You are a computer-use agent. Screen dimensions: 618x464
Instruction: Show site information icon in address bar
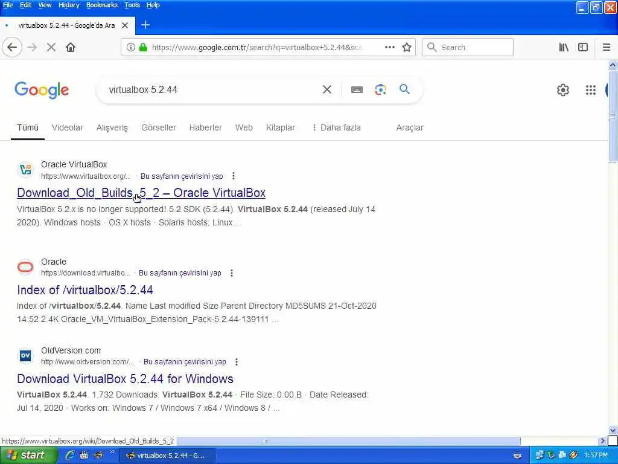click(130, 47)
